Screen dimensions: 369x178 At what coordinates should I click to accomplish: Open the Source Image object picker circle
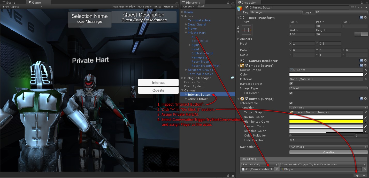[367, 70]
